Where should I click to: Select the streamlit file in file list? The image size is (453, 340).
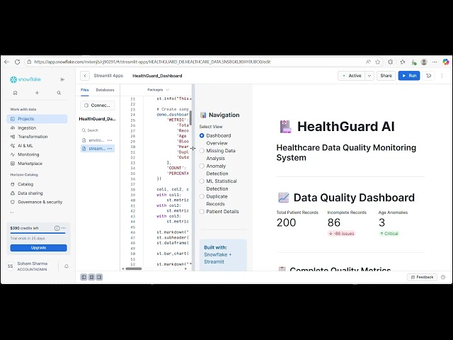tap(98, 149)
